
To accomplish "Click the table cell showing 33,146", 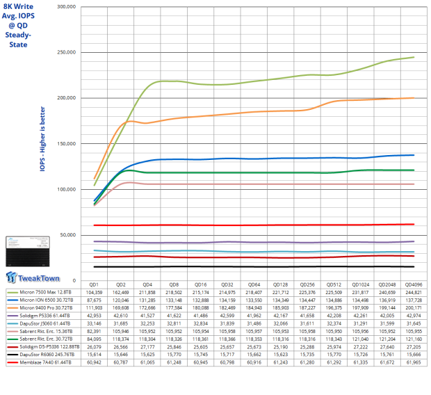I will (x=94, y=323).
